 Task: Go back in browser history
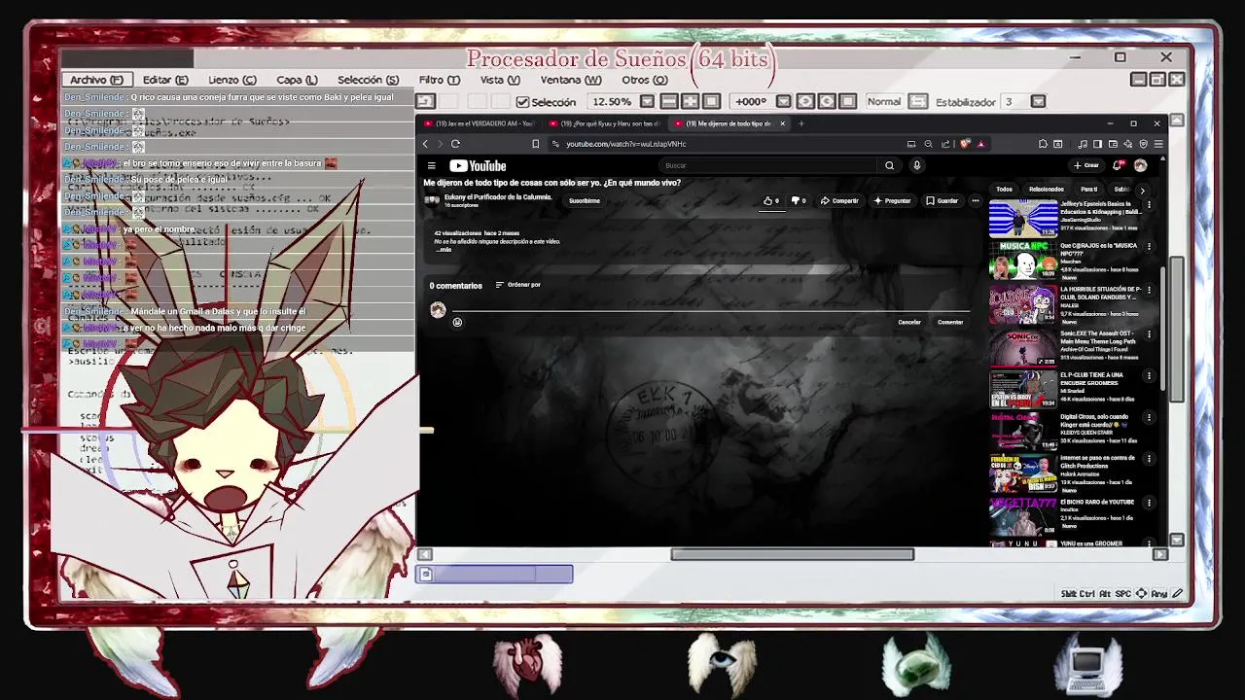point(425,144)
